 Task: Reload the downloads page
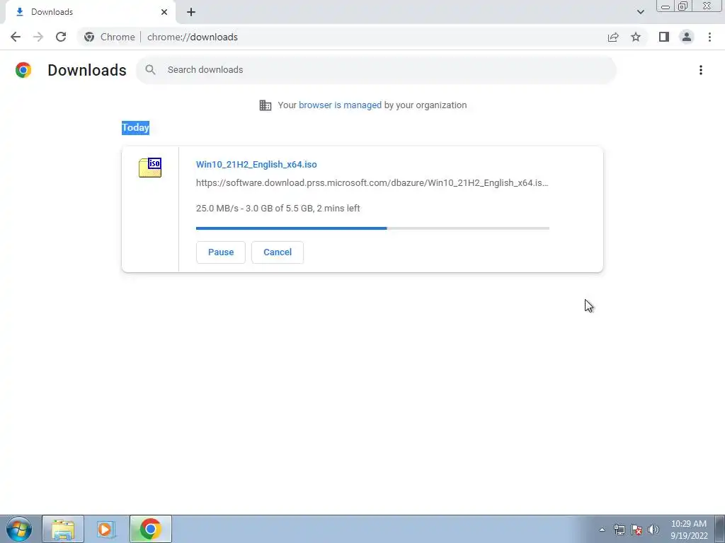coord(61,37)
